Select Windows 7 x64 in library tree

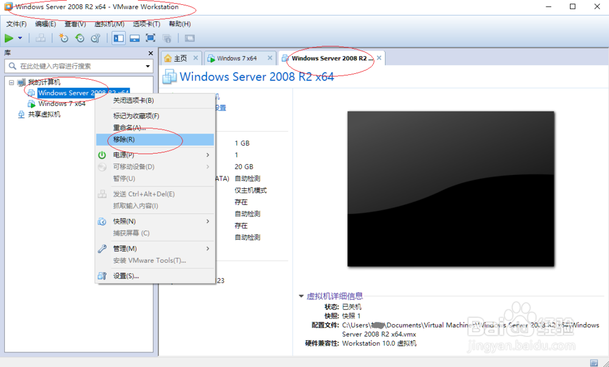tap(62, 104)
